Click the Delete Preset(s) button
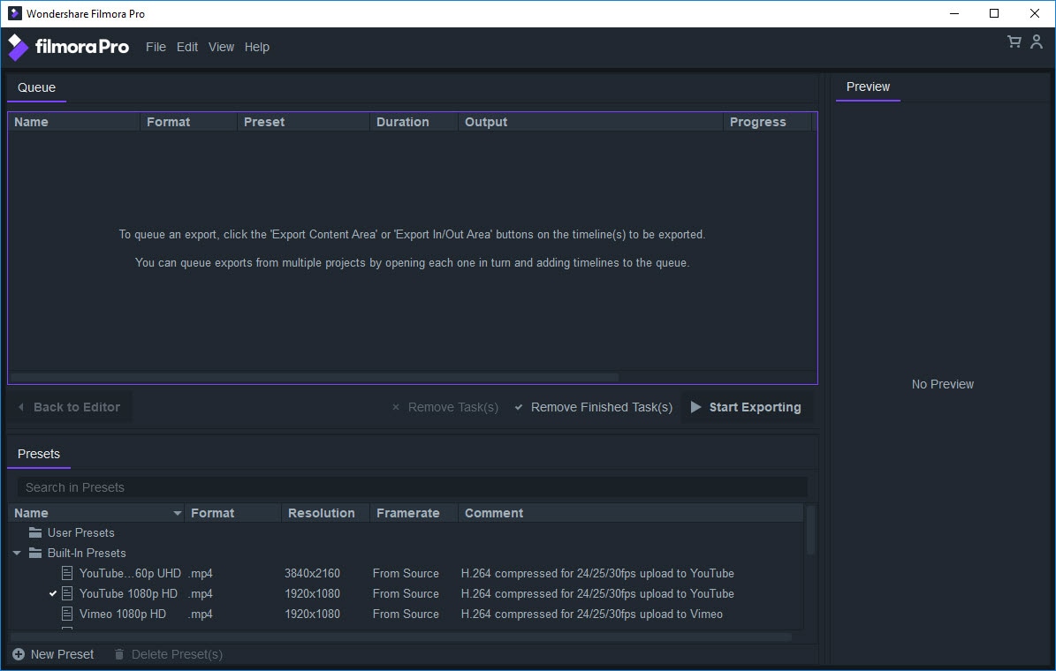 pos(169,654)
